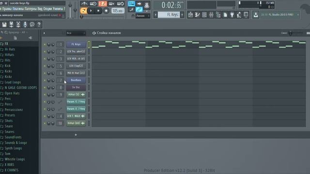Open the Утилиты menu
Image resolution: width=310 pixels, height=174 pixels.
point(58,9)
